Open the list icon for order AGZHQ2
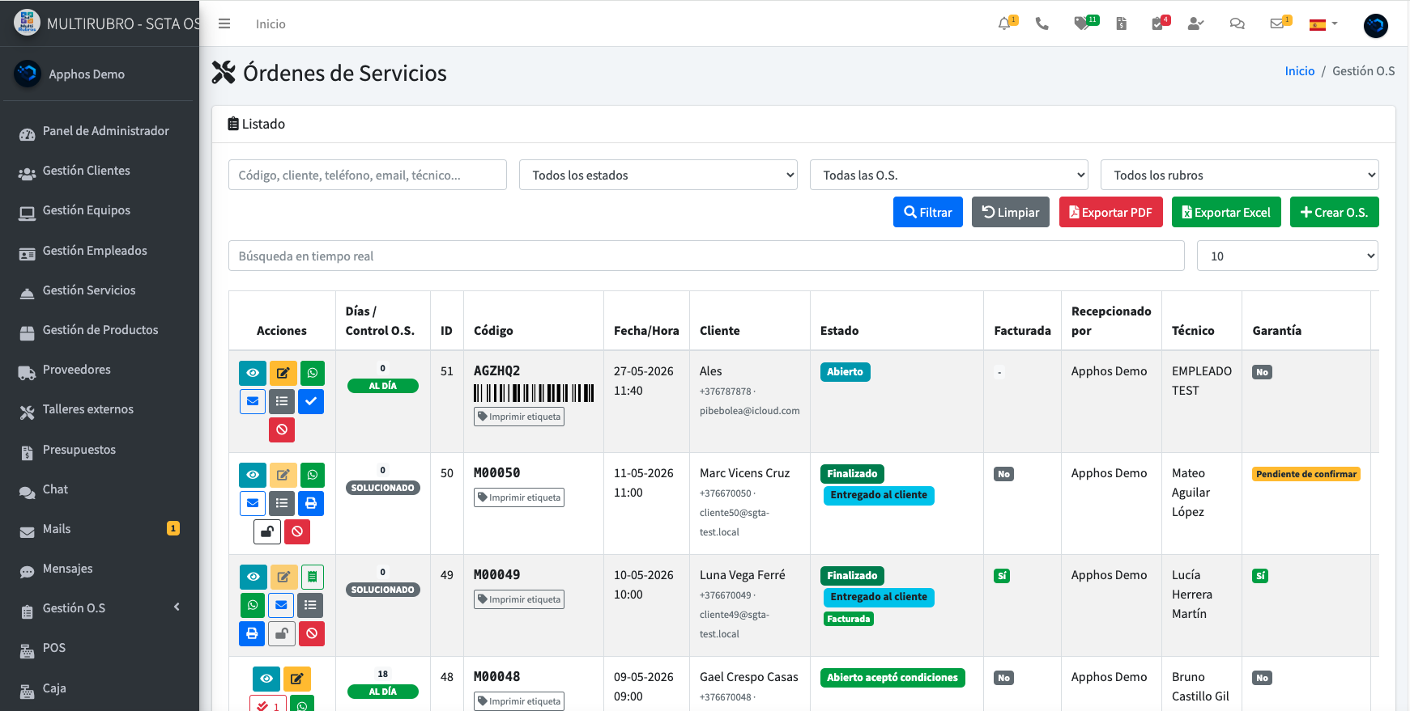This screenshot has width=1410, height=711. pos(282,401)
